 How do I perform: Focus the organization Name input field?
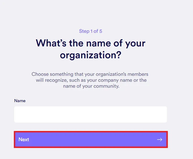91,114
